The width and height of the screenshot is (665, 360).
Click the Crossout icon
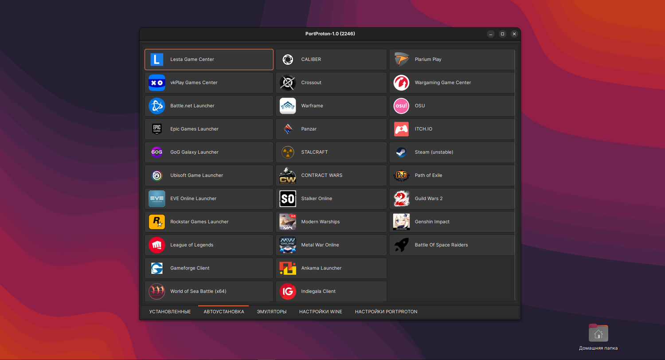coord(288,82)
